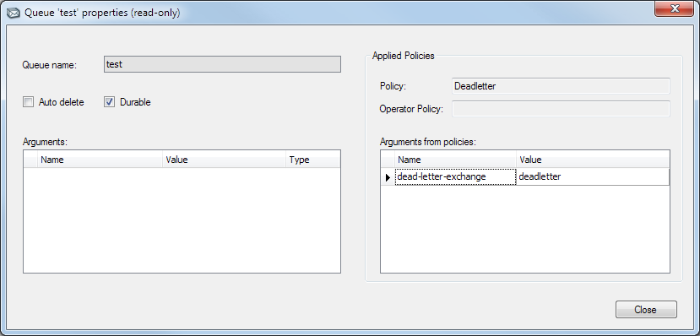The width and height of the screenshot is (700, 336).
Task: Click the Queue name field containing test
Action: 222,64
